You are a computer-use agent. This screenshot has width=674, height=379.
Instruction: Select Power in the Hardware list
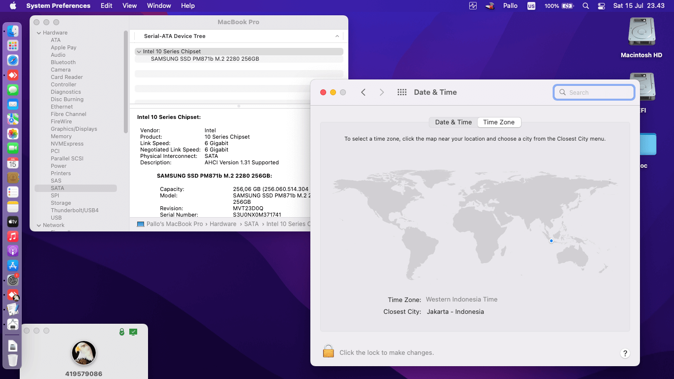tap(59, 166)
